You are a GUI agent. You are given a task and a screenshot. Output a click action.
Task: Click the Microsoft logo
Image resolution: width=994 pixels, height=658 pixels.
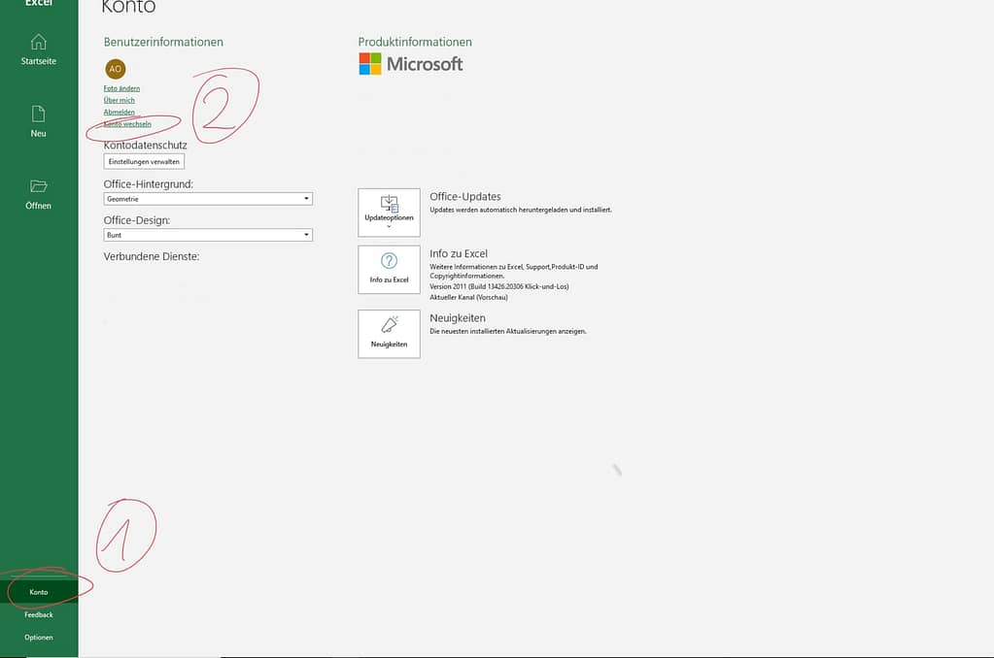click(x=411, y=64)
